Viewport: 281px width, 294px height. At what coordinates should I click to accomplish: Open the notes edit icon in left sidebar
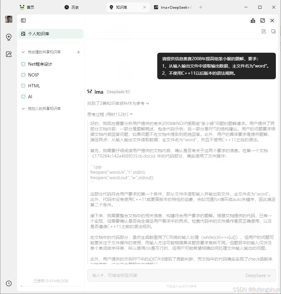(9, 54)
